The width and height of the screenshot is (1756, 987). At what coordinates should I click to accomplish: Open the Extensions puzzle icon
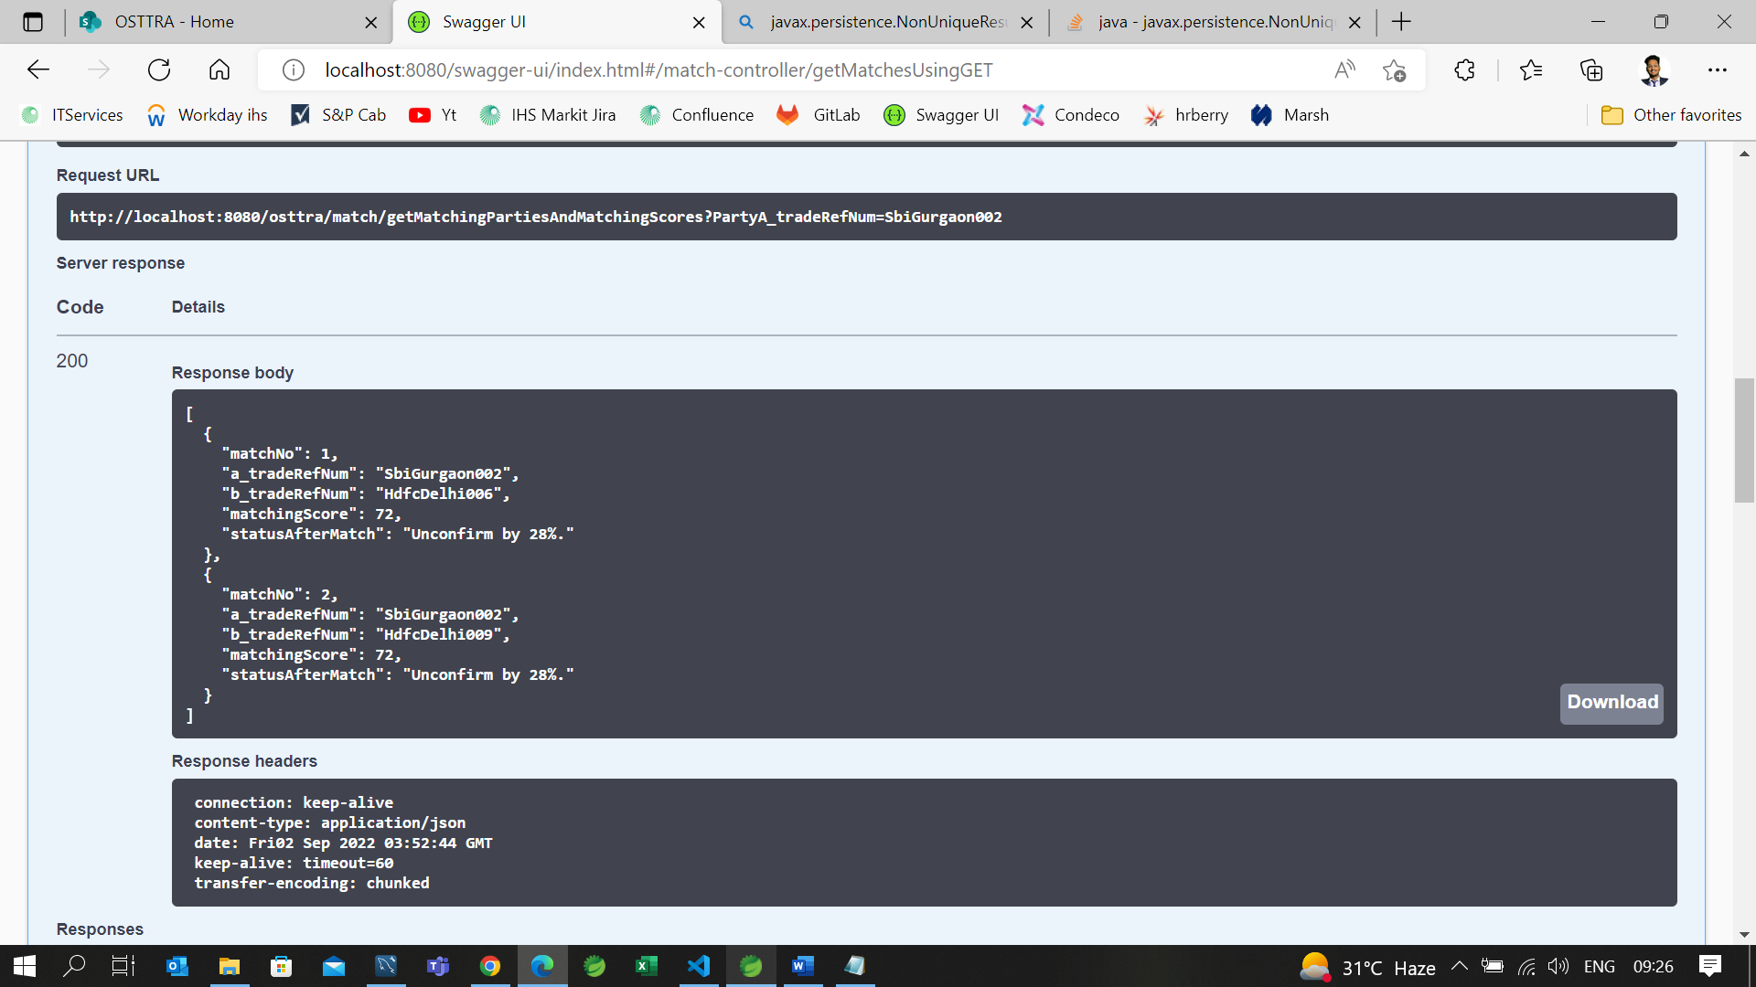(x=1464, y=69)
